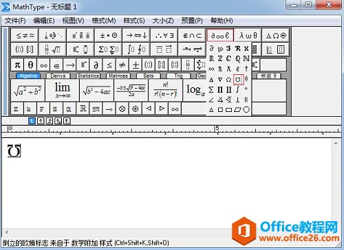Insert the quadratic formula expression

[131, 90]
